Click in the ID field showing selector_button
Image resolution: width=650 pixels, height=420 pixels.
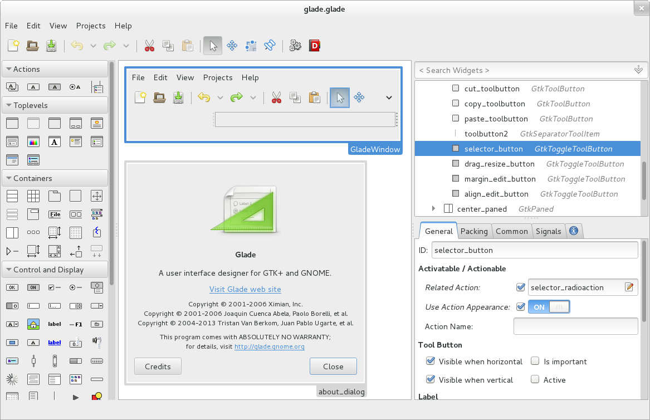point(535,250)
